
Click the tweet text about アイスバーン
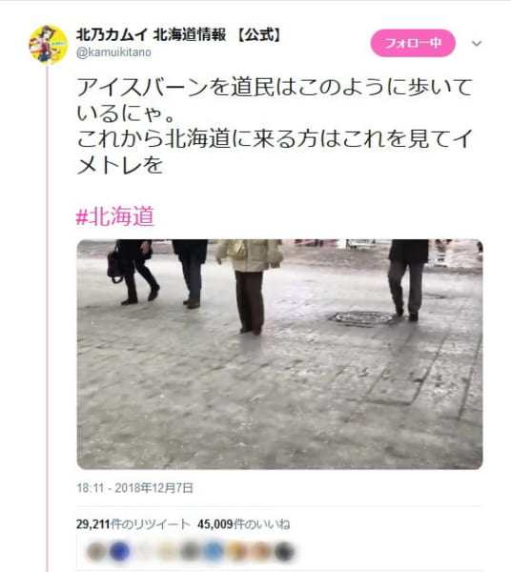[275, 126]
